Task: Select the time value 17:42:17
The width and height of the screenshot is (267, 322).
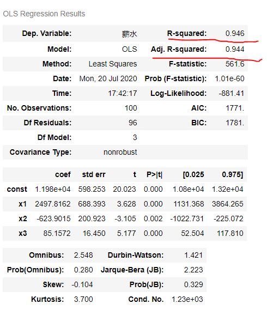Action: pyautogui.click(x=123, y=93)
